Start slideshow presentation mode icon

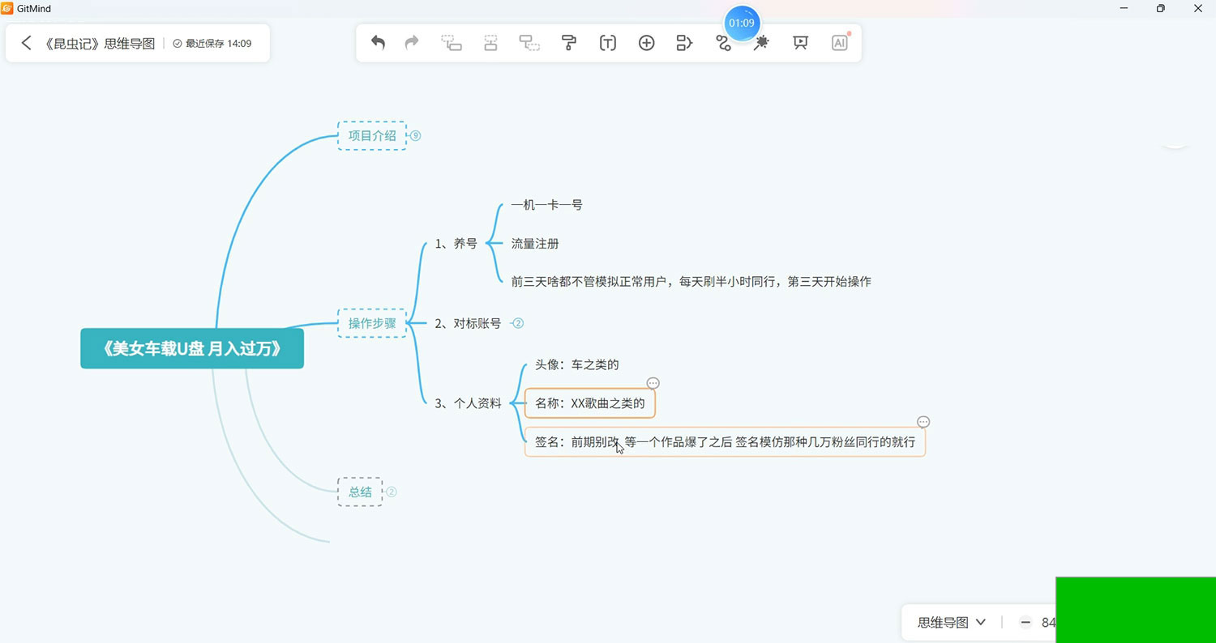[x=800, y=43]
